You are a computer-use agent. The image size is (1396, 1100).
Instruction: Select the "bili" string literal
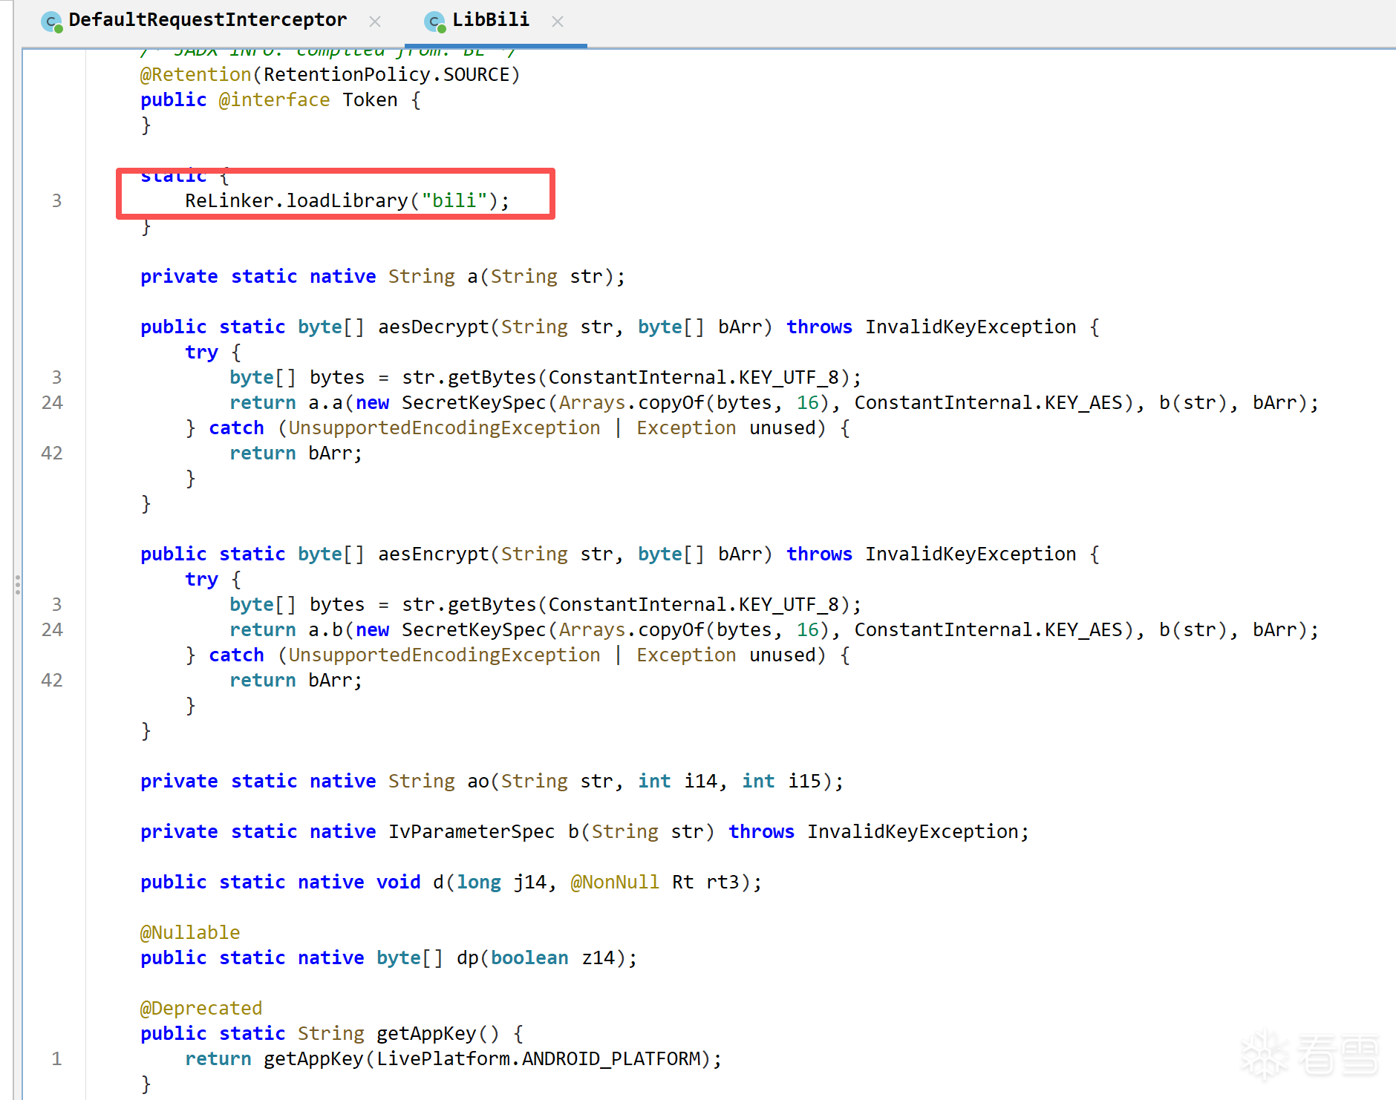tap(454, 201)
